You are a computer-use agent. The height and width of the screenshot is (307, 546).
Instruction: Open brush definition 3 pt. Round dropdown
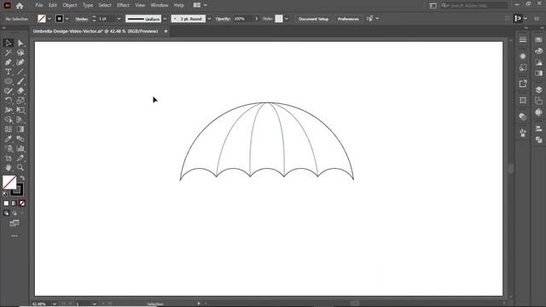point(209,19)
